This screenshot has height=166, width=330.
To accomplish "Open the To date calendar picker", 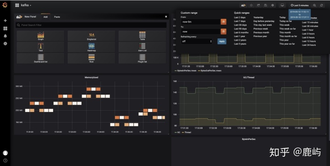I will pos(224,32).
